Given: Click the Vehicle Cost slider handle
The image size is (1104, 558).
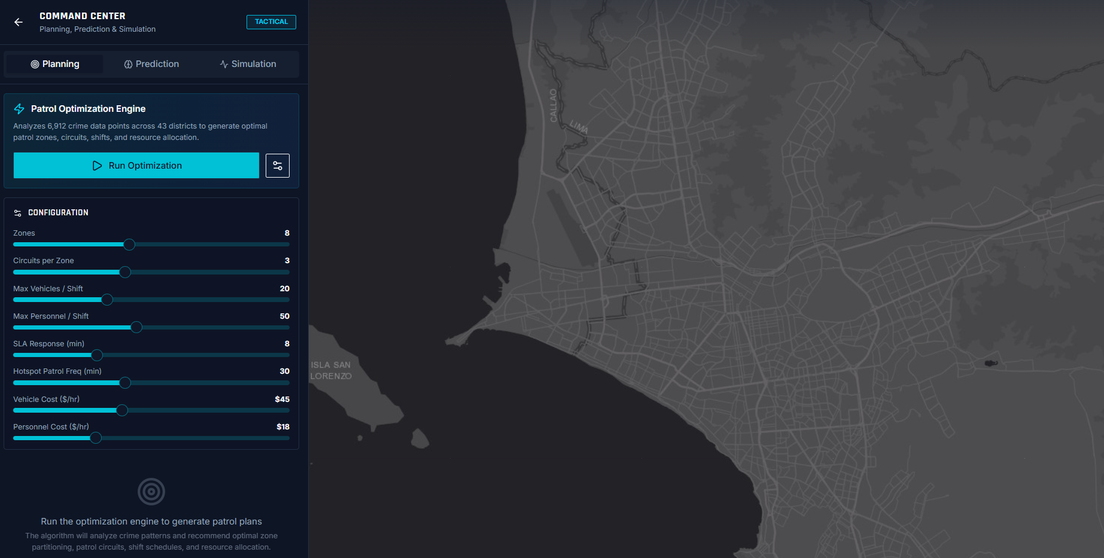Looking at the screenshot, I should 122,410.
